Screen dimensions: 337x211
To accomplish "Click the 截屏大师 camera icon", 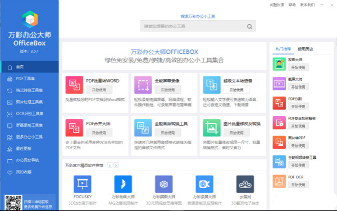I will pos(279,84).
